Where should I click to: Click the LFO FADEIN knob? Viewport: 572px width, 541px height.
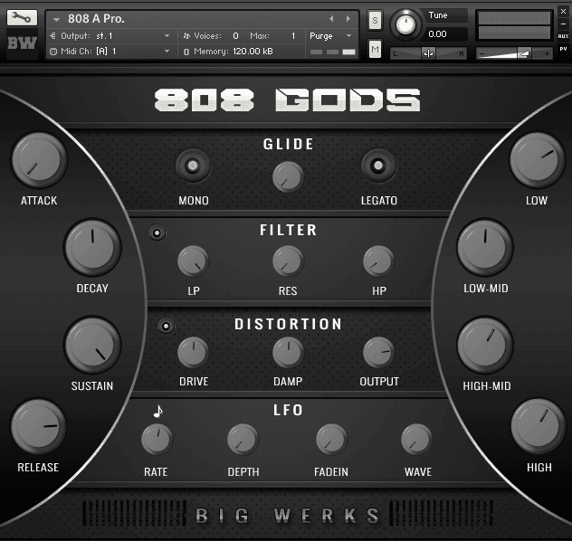click(331, 440)
